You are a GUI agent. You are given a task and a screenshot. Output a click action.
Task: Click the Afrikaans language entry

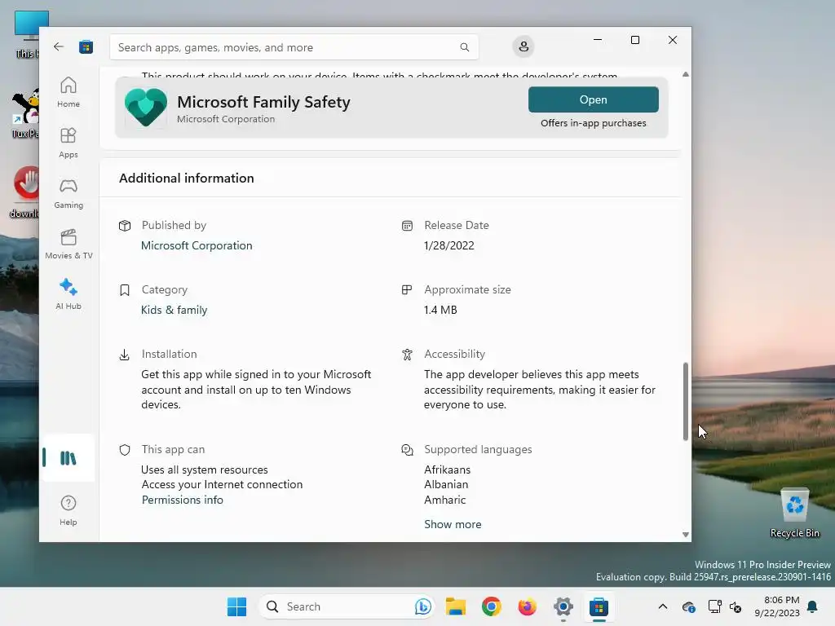tap(448, 469)
